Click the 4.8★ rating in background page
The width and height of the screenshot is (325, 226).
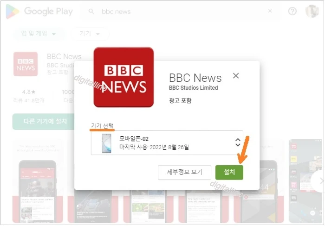tap(29, 92)
